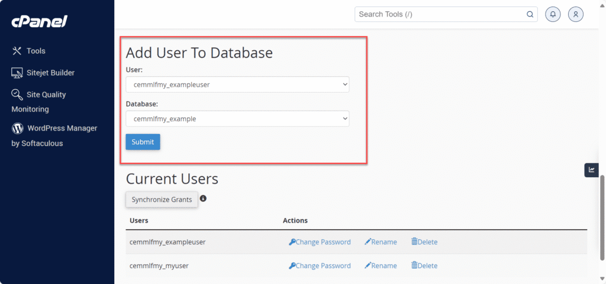
Task: Delete the cemmlfmy_myuser user
Action: click(x=424, y=266)
